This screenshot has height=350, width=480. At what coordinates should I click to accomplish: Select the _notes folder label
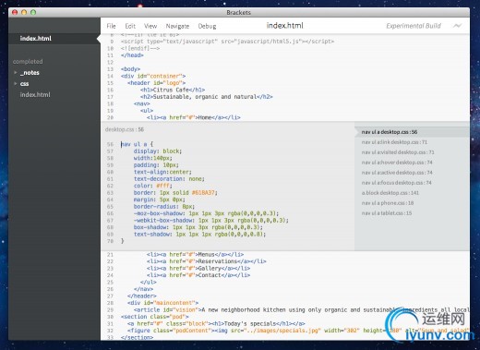[30, 73]
